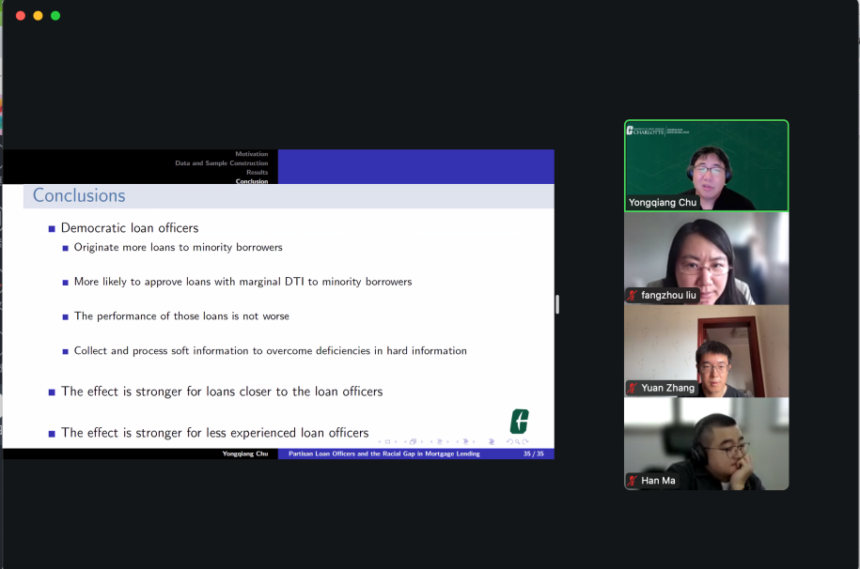The width and height of the screenshot is (860, 569).
Task: Select fangzhou liu's video thumbnail
Action: pyautogui.click(x=706, y=256)
